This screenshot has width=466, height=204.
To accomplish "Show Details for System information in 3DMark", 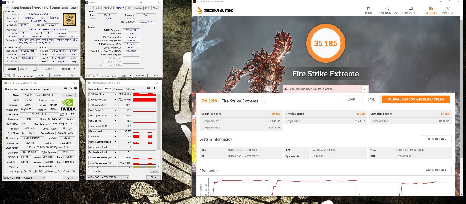I will [436, 139].
